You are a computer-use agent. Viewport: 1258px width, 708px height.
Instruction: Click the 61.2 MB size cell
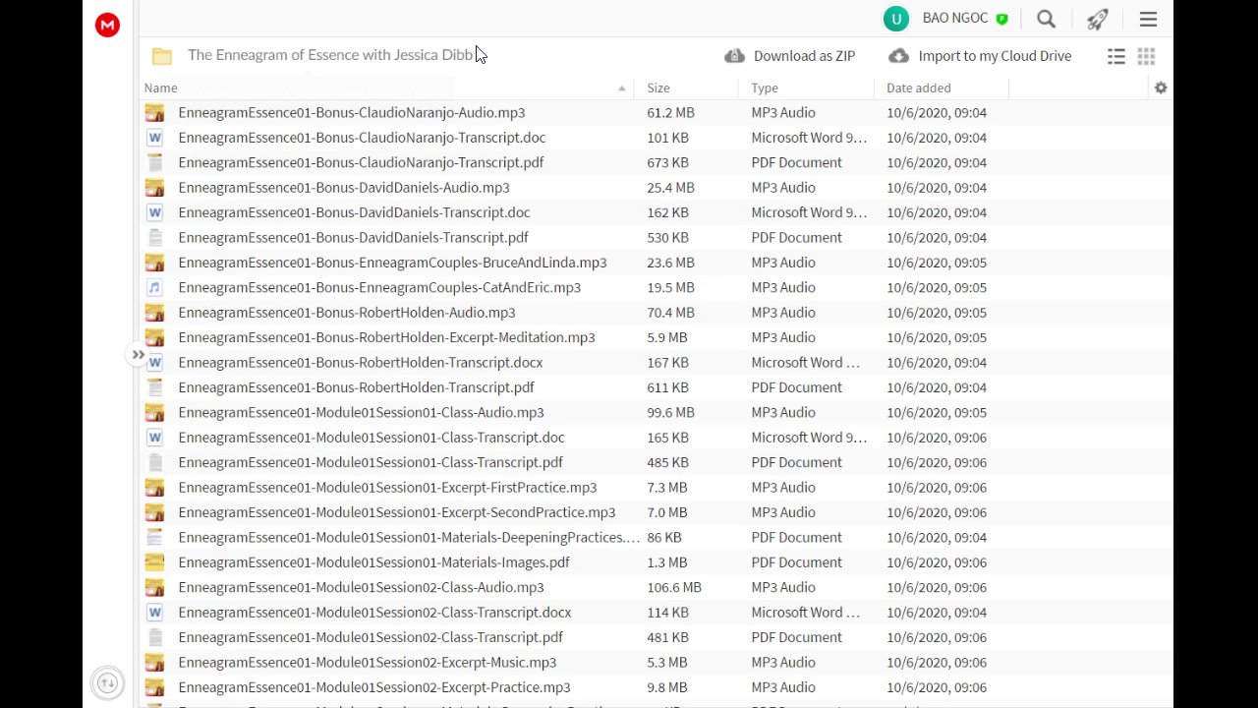670,113
